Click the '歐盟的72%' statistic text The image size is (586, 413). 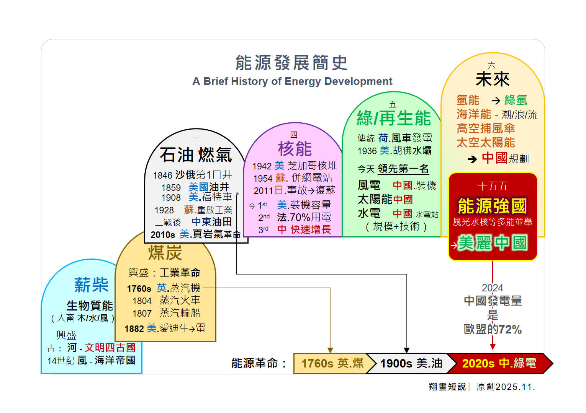click(x=493, y=329)
